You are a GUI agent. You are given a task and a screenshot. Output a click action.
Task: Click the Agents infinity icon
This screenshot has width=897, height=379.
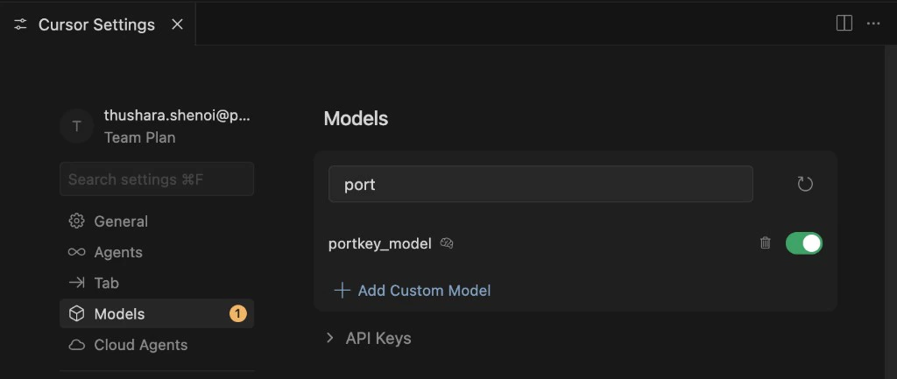(77, 252)
